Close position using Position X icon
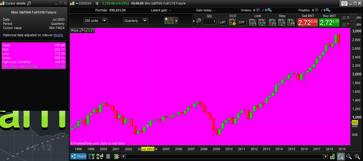Image resolution: width=363 pixels, height=161 pixels. 317,10
